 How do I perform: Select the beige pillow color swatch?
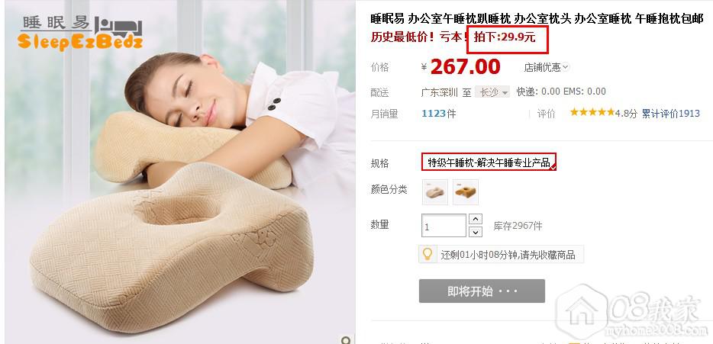(435, 191)
